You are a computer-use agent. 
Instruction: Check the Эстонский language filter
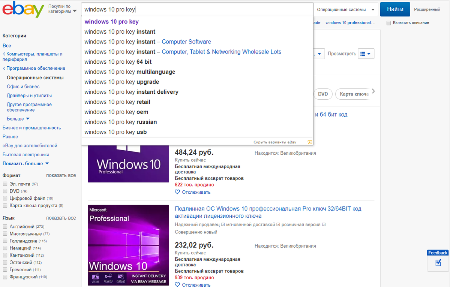5,263
